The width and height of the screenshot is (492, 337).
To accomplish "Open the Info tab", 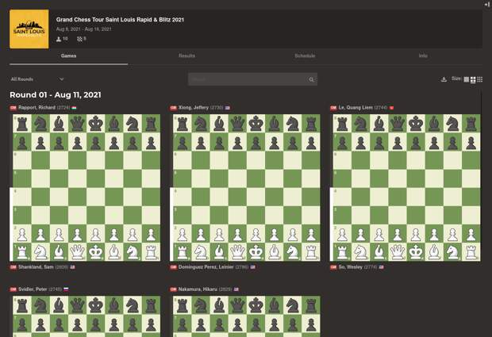I will coord(423,56).
